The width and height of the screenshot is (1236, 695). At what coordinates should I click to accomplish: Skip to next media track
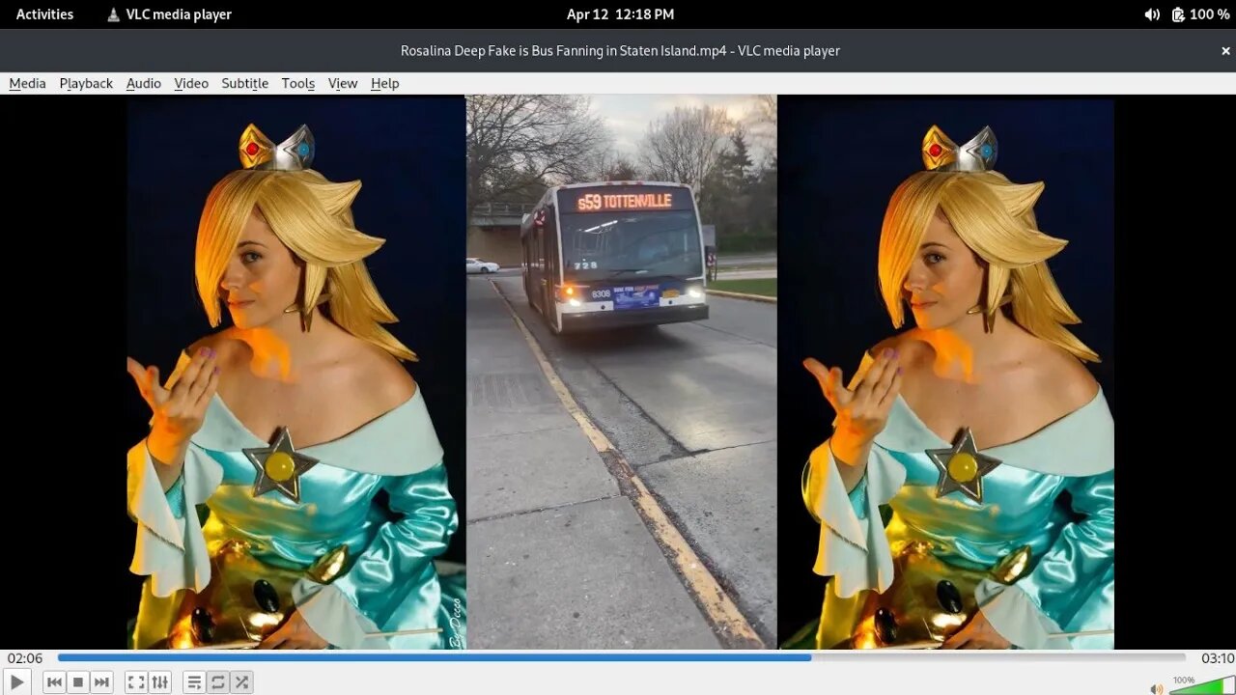[101, 682]
